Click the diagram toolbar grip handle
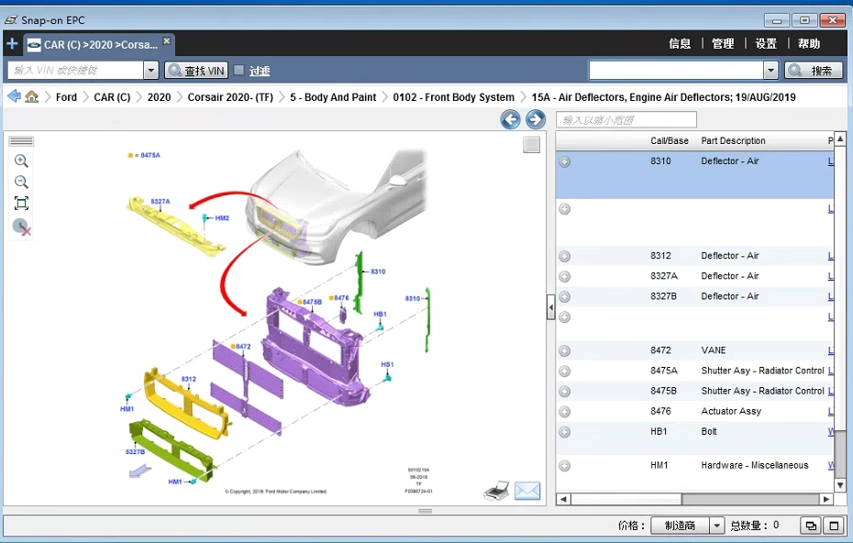853x543 pixels. tap(21, 141)
